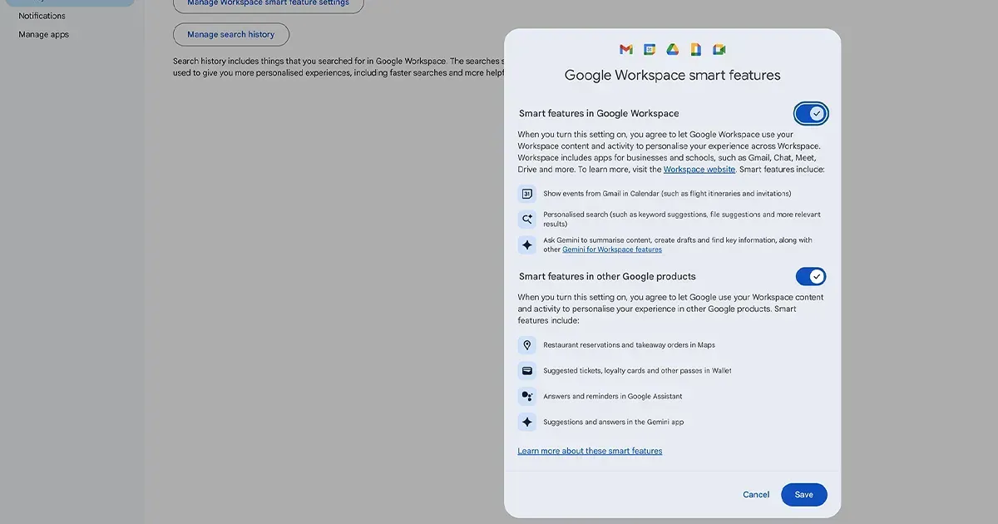Click the personalised search icon in the list

(526, 219)
